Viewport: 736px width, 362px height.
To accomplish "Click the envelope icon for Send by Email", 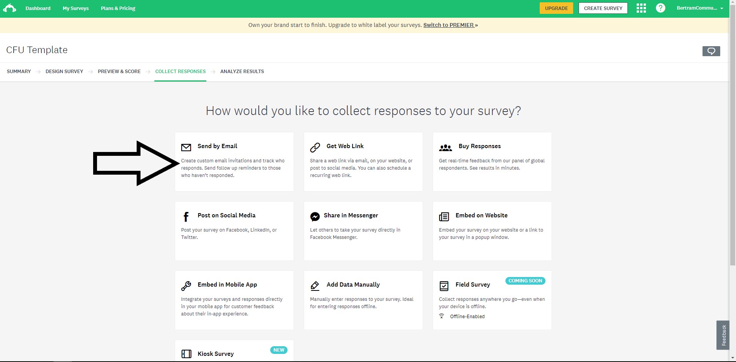I will (x=186, y=147).
